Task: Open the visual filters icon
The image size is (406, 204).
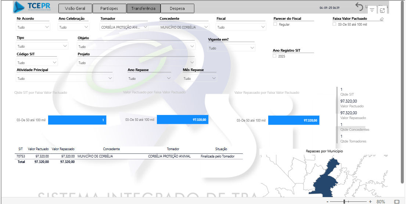Action: (x=372, y=10)
